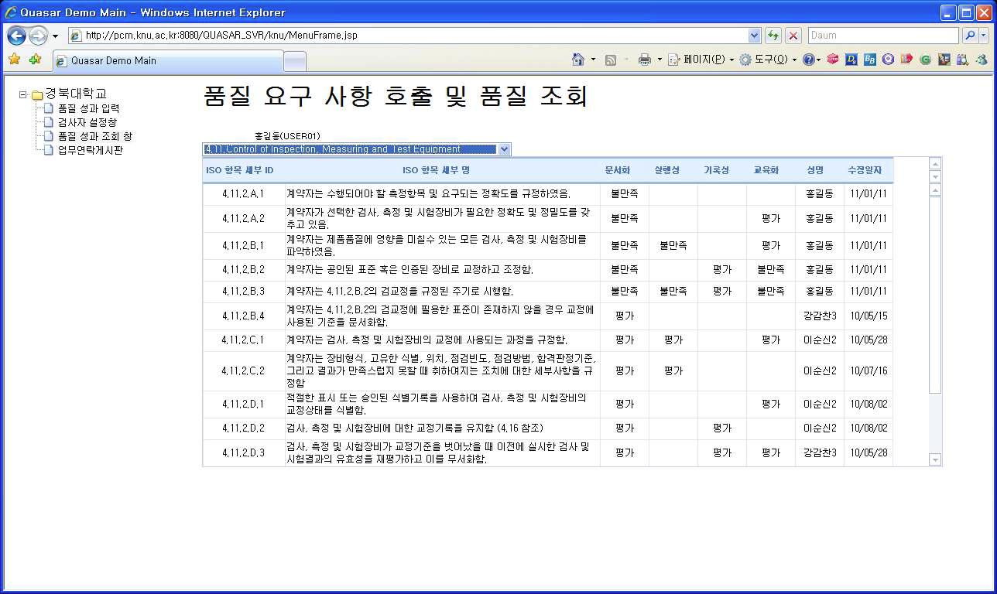Open 품질 성과 입력 in the tree
The height and width of the screenshot is (594, 997).
pyautogui.click(x=88, y=108)
